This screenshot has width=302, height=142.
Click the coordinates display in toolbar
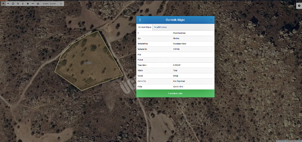click(49, 4)
